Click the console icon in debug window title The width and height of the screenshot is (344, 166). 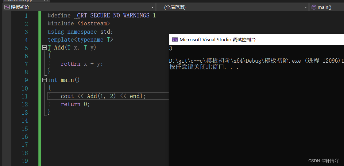coord(175,39)
